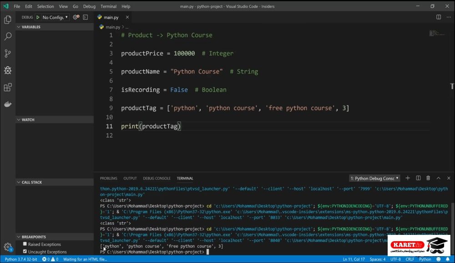The width and height of the screenshot is (455, 263).
Task: Switch to the Output panel tab
Action: coord(130,178)
